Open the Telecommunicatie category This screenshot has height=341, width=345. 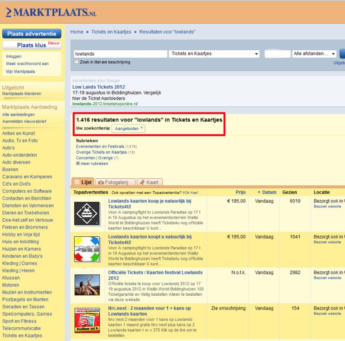[21, 328]
